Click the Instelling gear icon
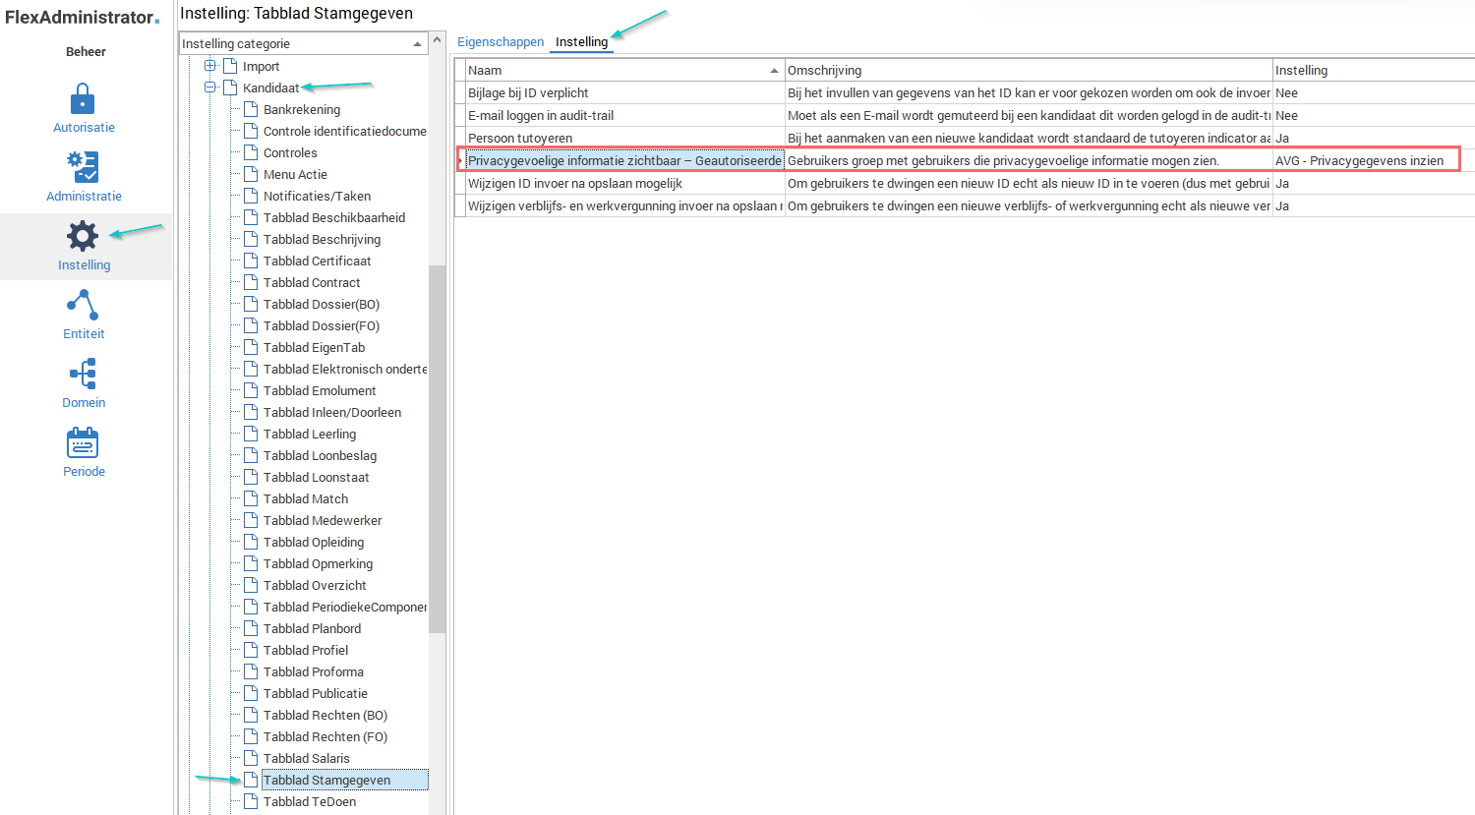The height and width of the screenshot is (815, 1475). (83, 237)
